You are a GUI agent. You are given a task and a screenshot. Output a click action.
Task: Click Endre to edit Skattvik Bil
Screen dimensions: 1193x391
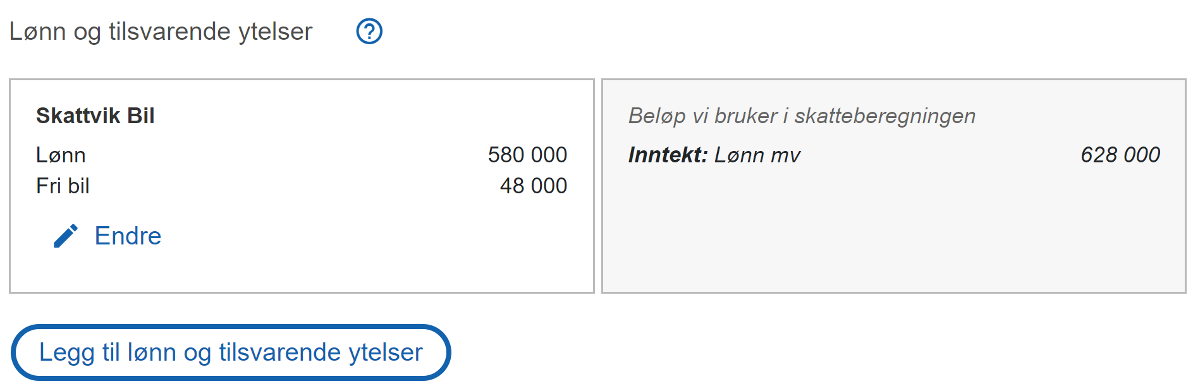pos(128,236)
